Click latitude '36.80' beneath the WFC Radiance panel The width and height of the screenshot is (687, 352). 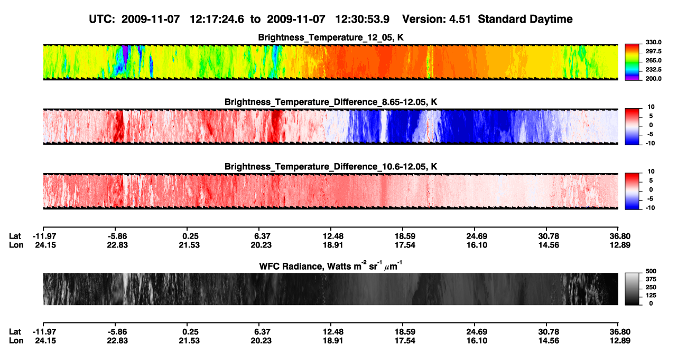(618, 331)
